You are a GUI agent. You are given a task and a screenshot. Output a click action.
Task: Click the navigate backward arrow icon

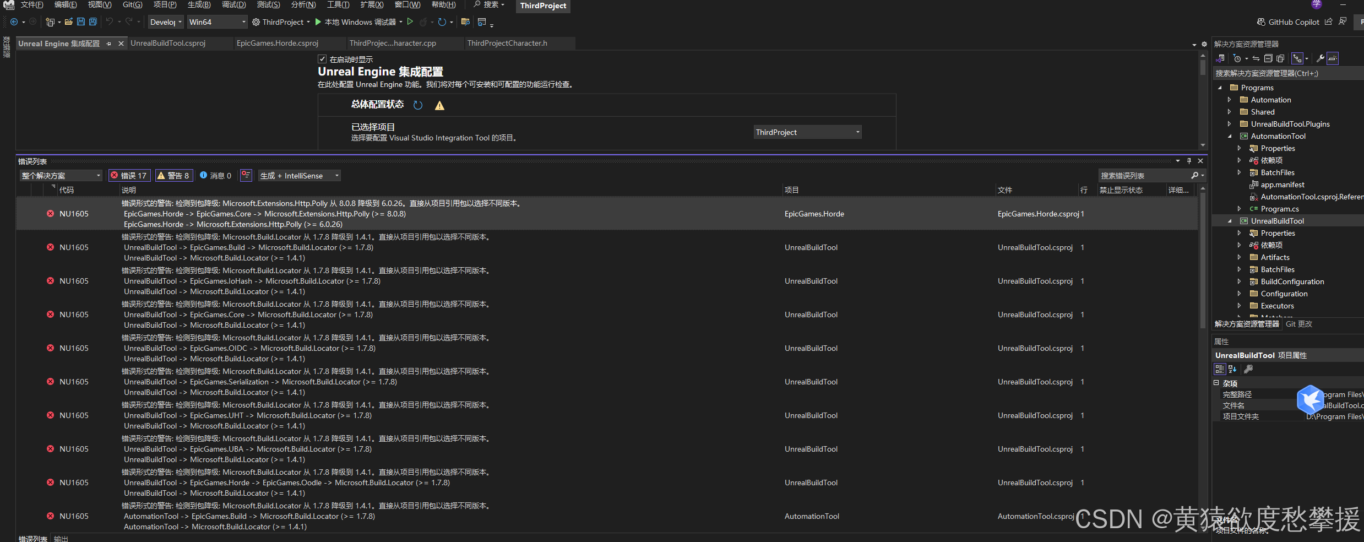pos(14,22)
